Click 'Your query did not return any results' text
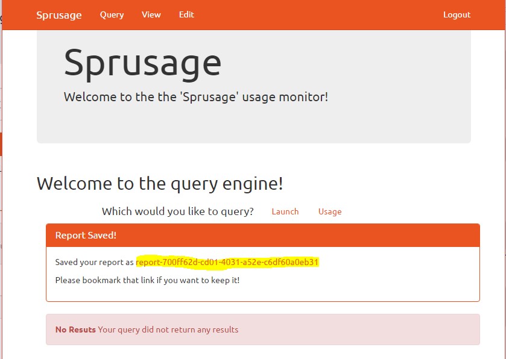Viewport: 506px width, 359px height. 168,329
